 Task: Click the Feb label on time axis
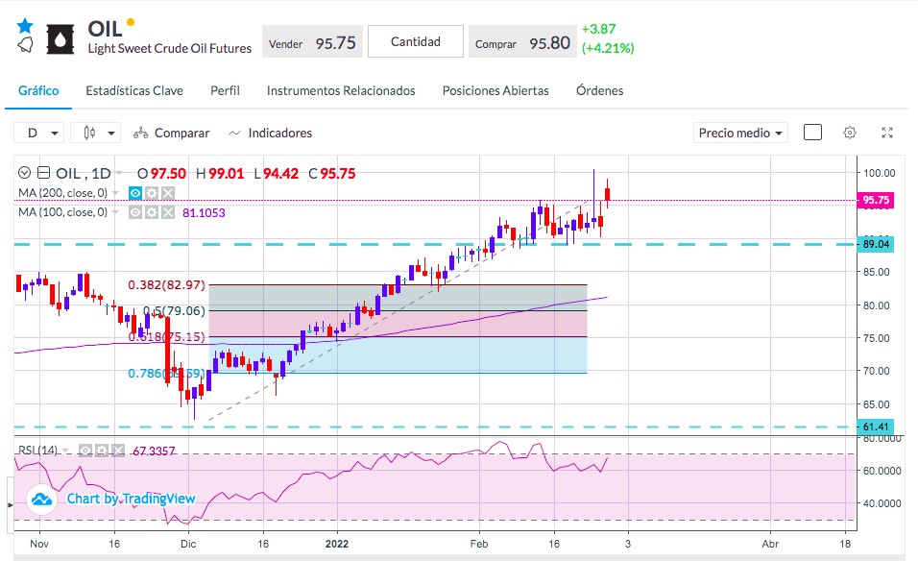tap(479, 544)
